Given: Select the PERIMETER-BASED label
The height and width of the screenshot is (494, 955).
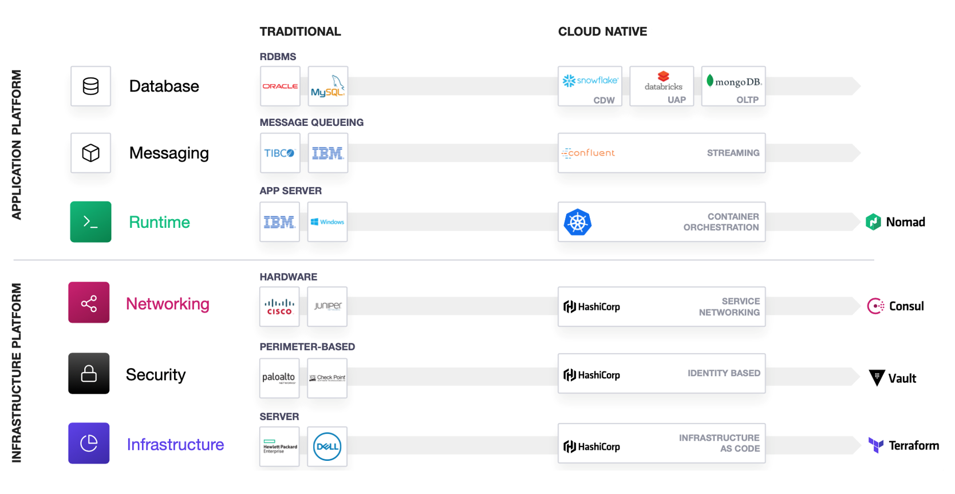Looking at the screenshot, I should click(307, 347).
